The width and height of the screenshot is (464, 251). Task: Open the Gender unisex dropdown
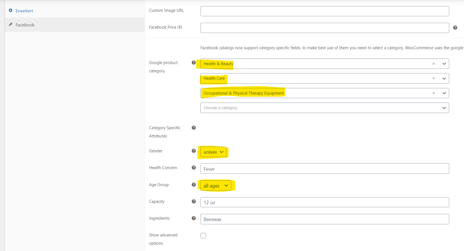pyautogui.click(x=213, y=152)
